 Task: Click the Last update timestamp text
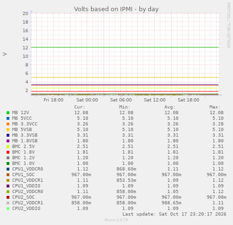174,214
